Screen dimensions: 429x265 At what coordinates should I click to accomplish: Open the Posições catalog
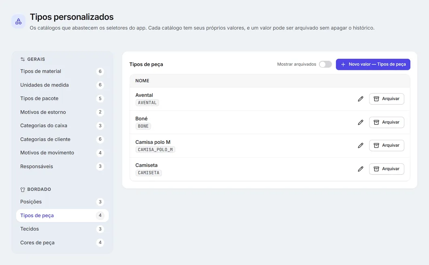(x=62, y=202)
